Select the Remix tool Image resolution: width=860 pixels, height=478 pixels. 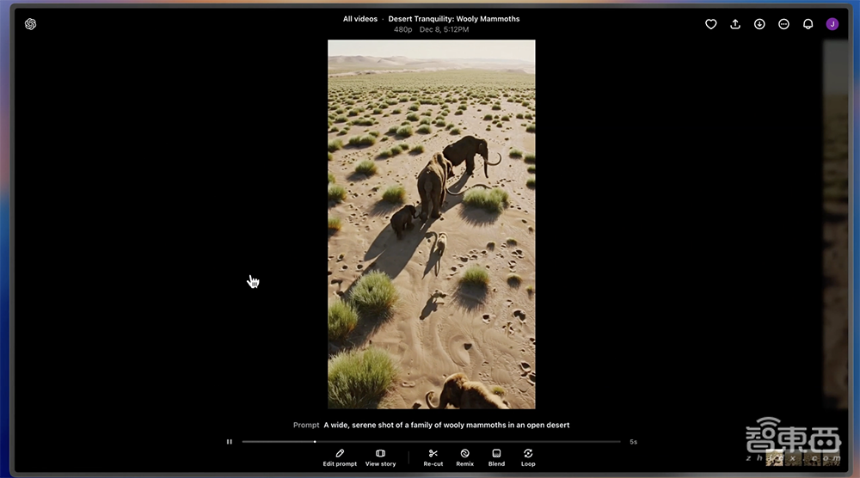click(465, 457)
